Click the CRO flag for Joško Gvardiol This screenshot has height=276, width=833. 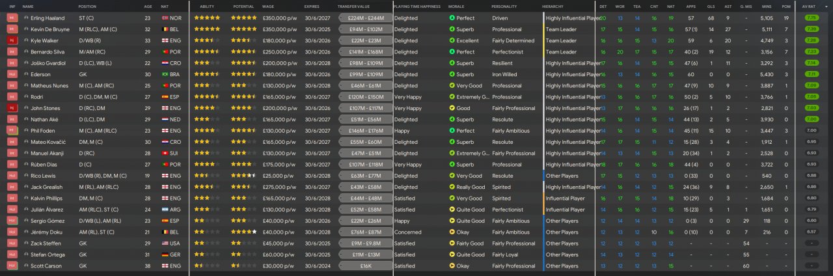164,63
